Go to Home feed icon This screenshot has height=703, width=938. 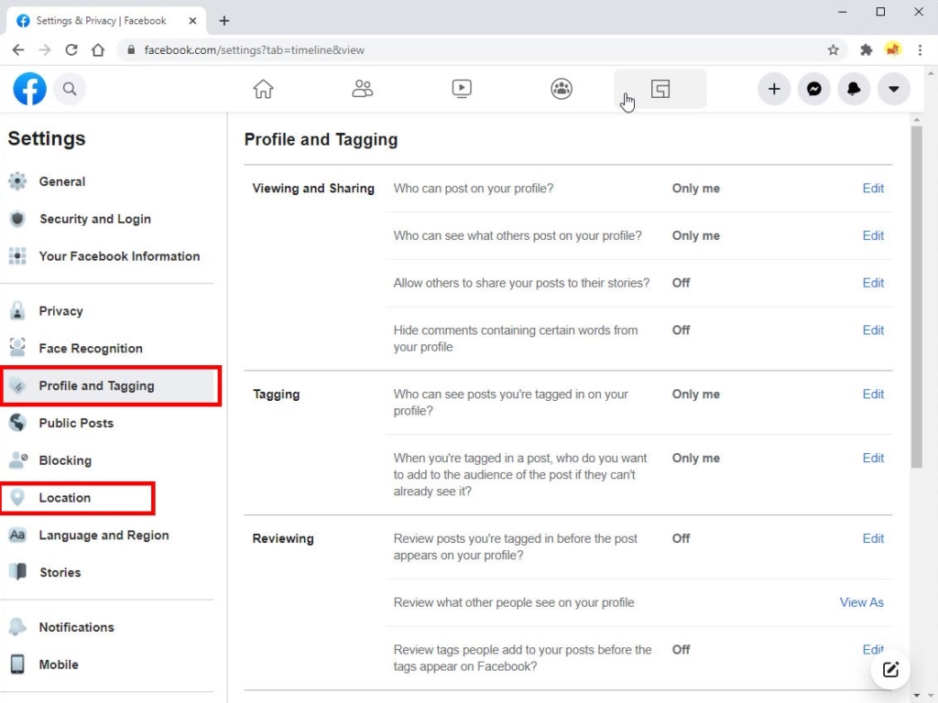263,89
